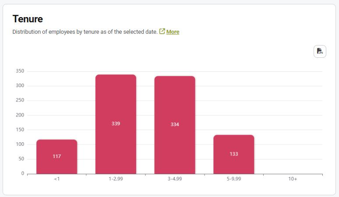Click the 10+ x-axis category label

point(293,179)
